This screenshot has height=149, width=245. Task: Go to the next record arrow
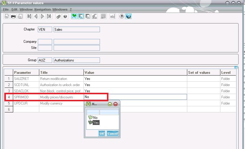pyautogui.click(x=42, y=16)
